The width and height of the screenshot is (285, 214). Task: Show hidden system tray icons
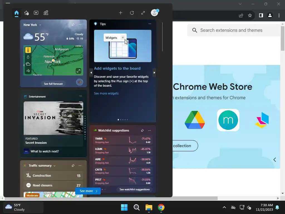click(x=224, y=207)
